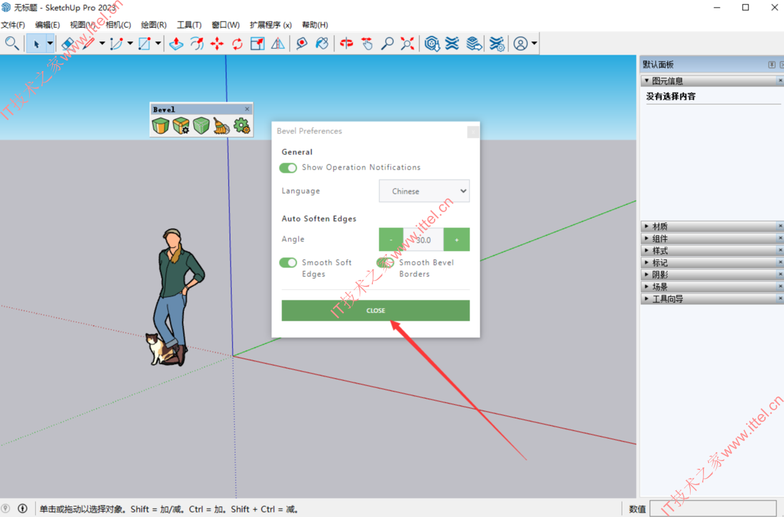Viewport: 784px width, 517px height.
Task: Decrease the Angle with minus button
Action: click(x=391, y=239)
